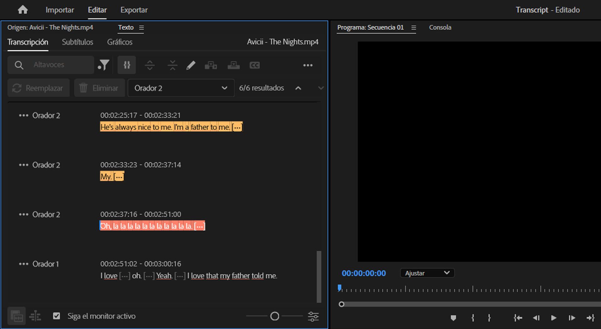Switch to the Editar workspace tab
The height and width of the screenshot is (329, 601).
97,10
